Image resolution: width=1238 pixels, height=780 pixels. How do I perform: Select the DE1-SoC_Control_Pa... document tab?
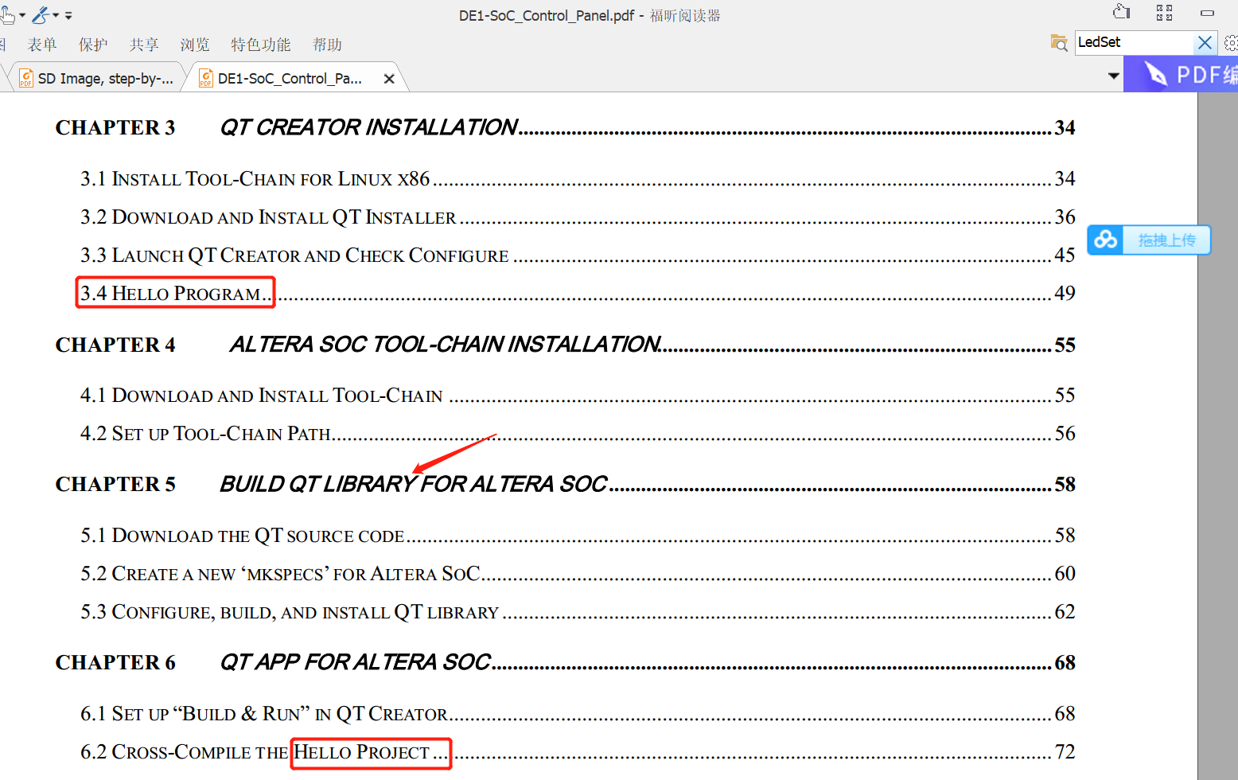(x=290, y=78)
